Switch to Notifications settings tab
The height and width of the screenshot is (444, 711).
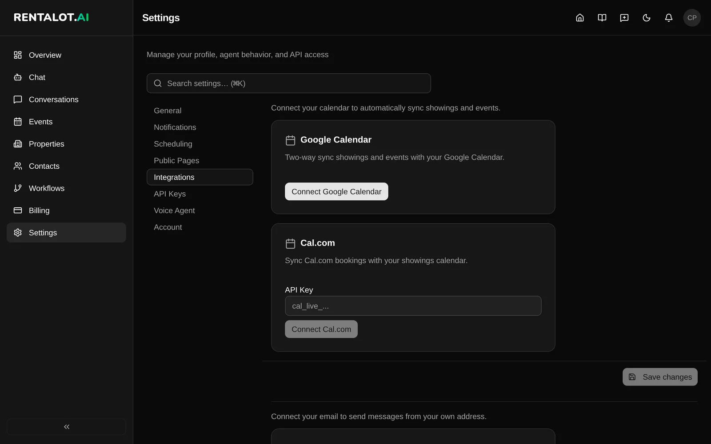(200, 127)
